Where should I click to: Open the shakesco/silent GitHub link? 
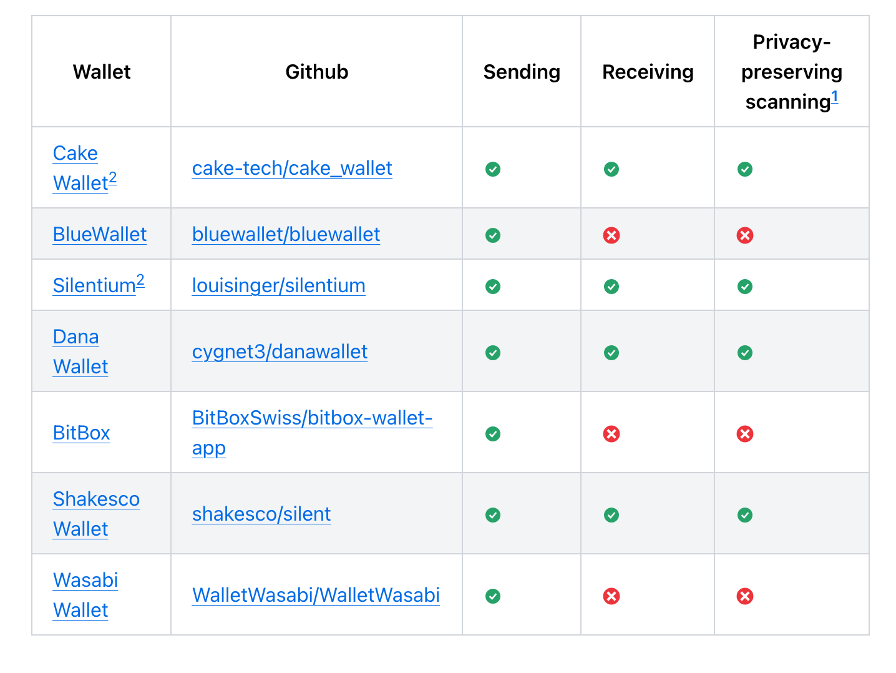pos(261,514)
